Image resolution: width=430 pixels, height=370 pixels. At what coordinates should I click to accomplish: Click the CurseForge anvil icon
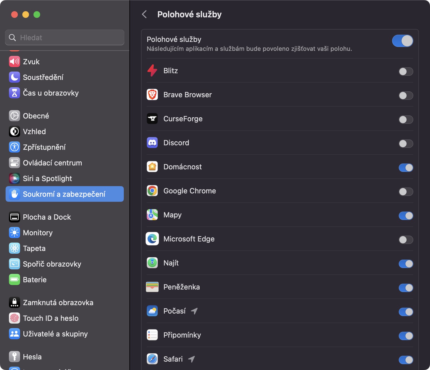pos(152,119)
